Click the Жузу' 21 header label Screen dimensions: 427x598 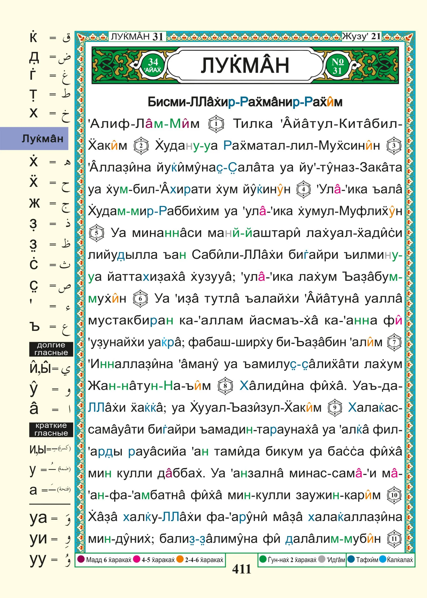[362, 36]
